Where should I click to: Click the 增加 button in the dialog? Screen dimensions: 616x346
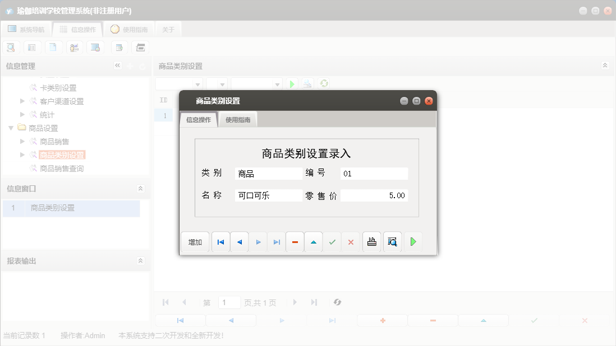pyautogui.click(x=195, y=241)
